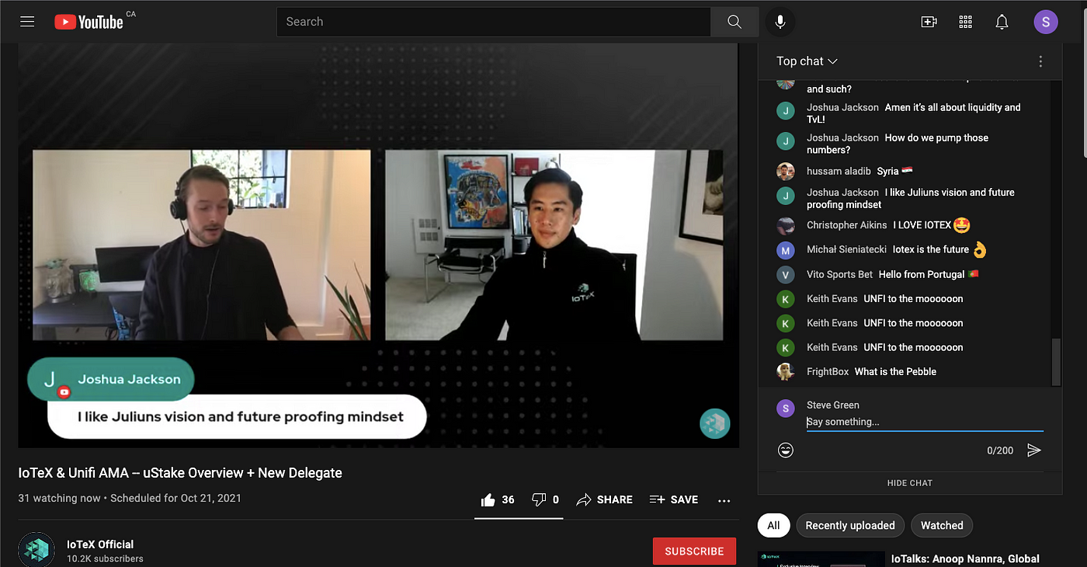Image resolution: width=1087 pixels, height=567 pixels.
Task: Click Vito Sports Bet's chat avatar
Action: point(786,274)
